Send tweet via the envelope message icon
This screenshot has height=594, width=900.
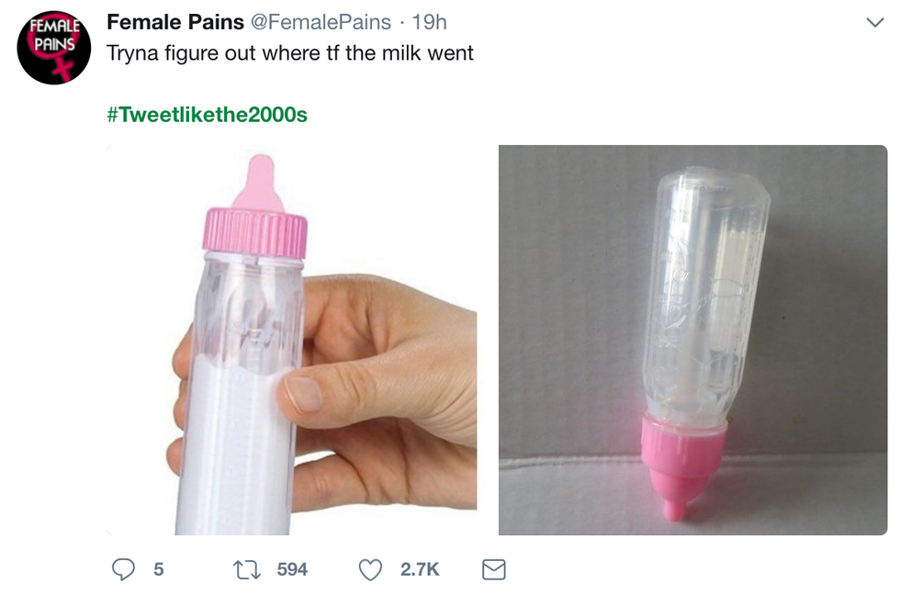click(494, 570)
